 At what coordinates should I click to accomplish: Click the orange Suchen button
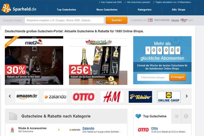116,20
